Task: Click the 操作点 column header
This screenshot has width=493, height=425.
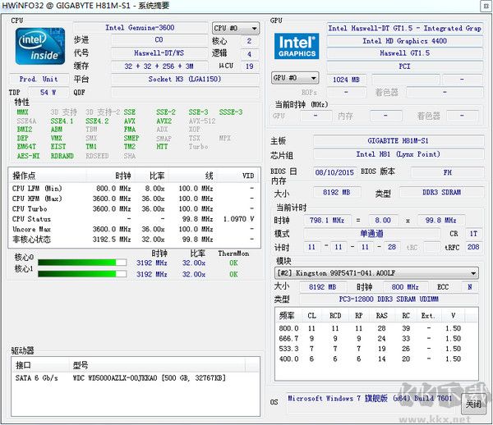Action: [48, 176]
